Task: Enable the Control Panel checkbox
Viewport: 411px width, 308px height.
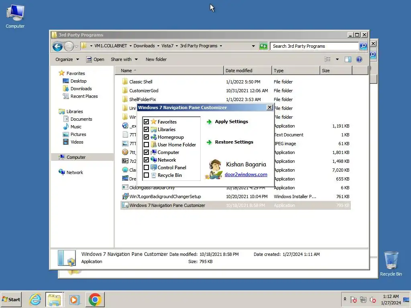Action: click(x=146, y=167)
